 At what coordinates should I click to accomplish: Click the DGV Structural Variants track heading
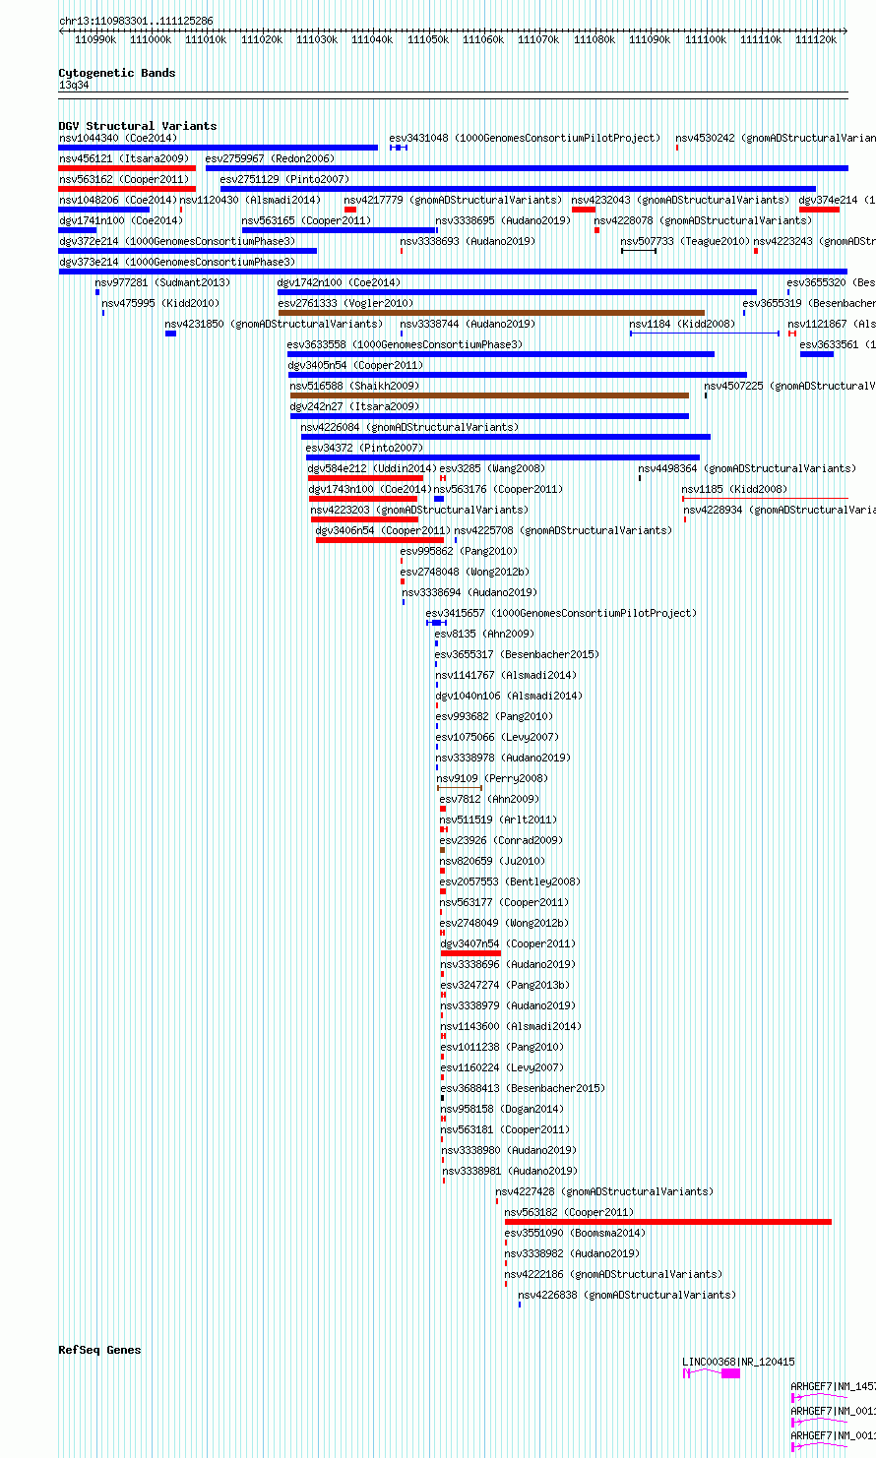pyautogui.click(x=138, y=126)
